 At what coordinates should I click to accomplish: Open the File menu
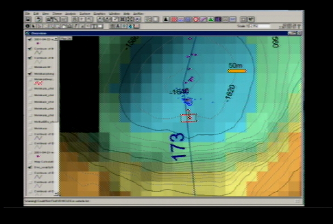click(x=28, y=13)
